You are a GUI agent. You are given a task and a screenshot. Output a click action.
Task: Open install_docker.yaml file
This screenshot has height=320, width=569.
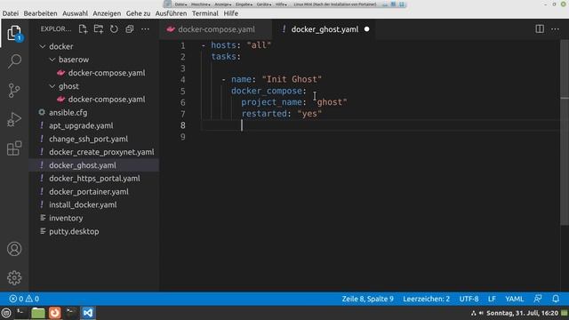(83, 205)
